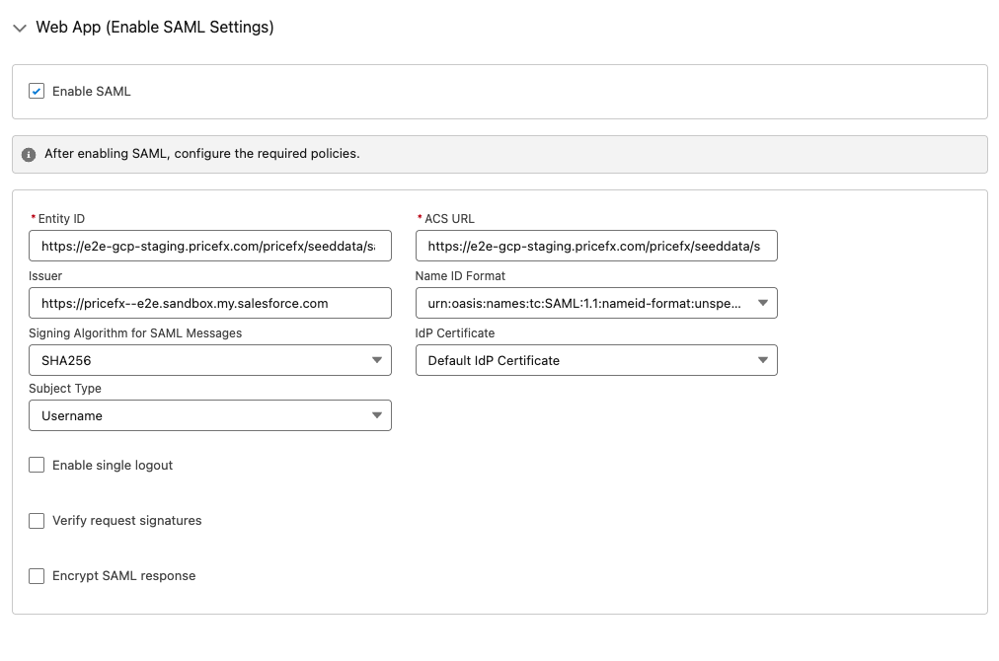Open the Signing Algorithm SHA256 dropdown
Viewport: 999px width, 661px height.
(x=209, y=361)
